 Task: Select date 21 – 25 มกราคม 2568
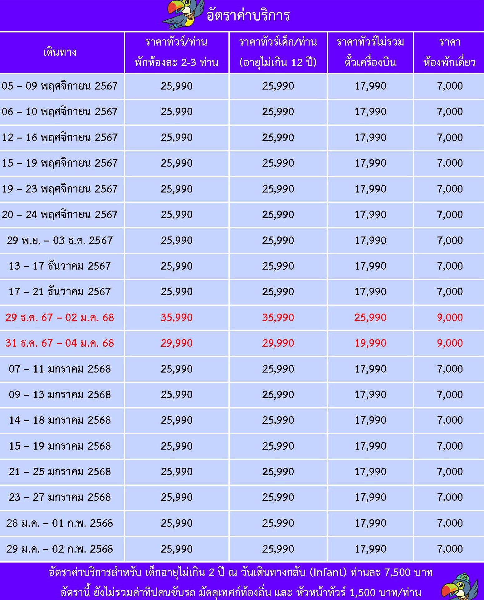pyautogui.click(x=60, y=471)
